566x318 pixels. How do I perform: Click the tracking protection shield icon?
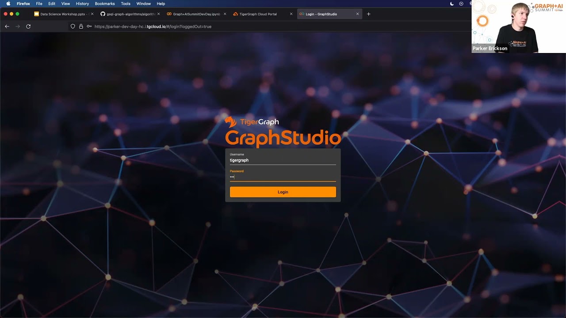coord(73,26)
